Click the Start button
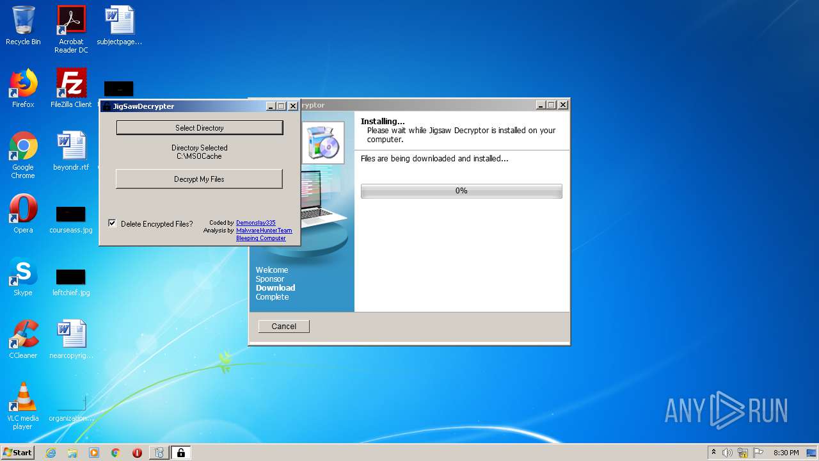819x461 pixels. (x=17, y=453)
